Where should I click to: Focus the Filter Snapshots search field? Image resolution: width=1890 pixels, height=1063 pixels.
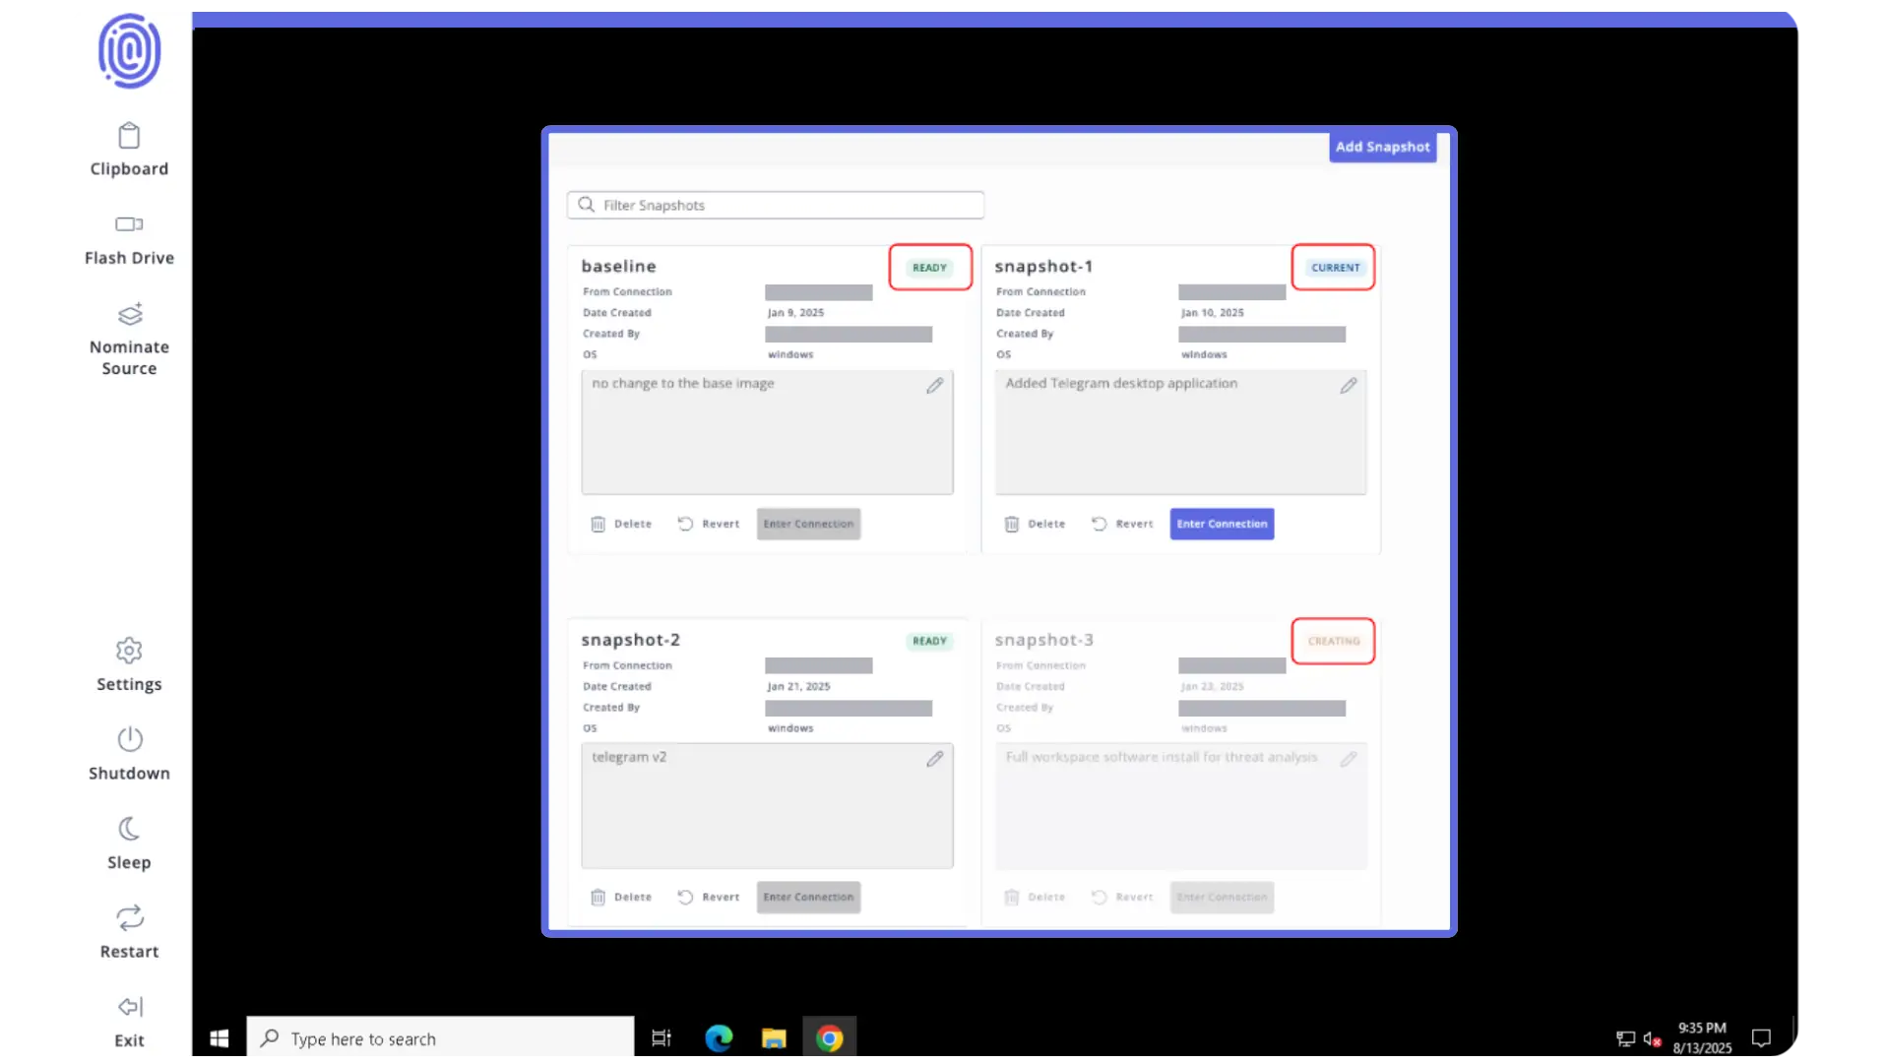tap(776, 205)
